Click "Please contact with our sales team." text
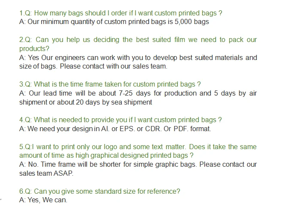Image resolution: width=297 pixels, height=222 pixels. pyautogui.click(x=114, y=66)
